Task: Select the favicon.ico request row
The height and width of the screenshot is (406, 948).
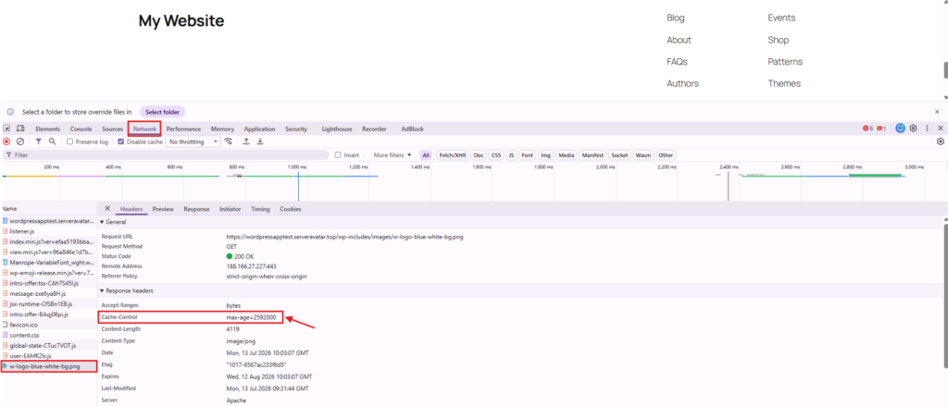Action: [x=48, y=325]
